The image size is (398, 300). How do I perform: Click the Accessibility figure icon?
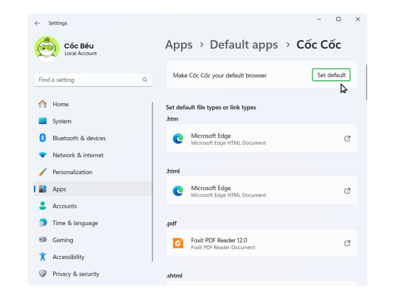click(x=42, y=257)
